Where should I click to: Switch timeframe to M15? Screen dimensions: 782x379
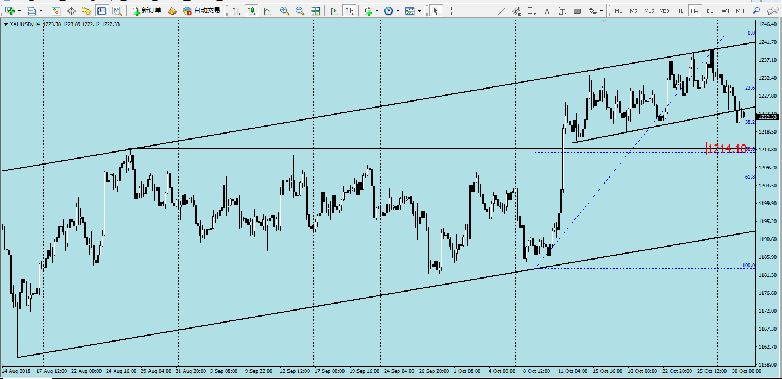649,11
